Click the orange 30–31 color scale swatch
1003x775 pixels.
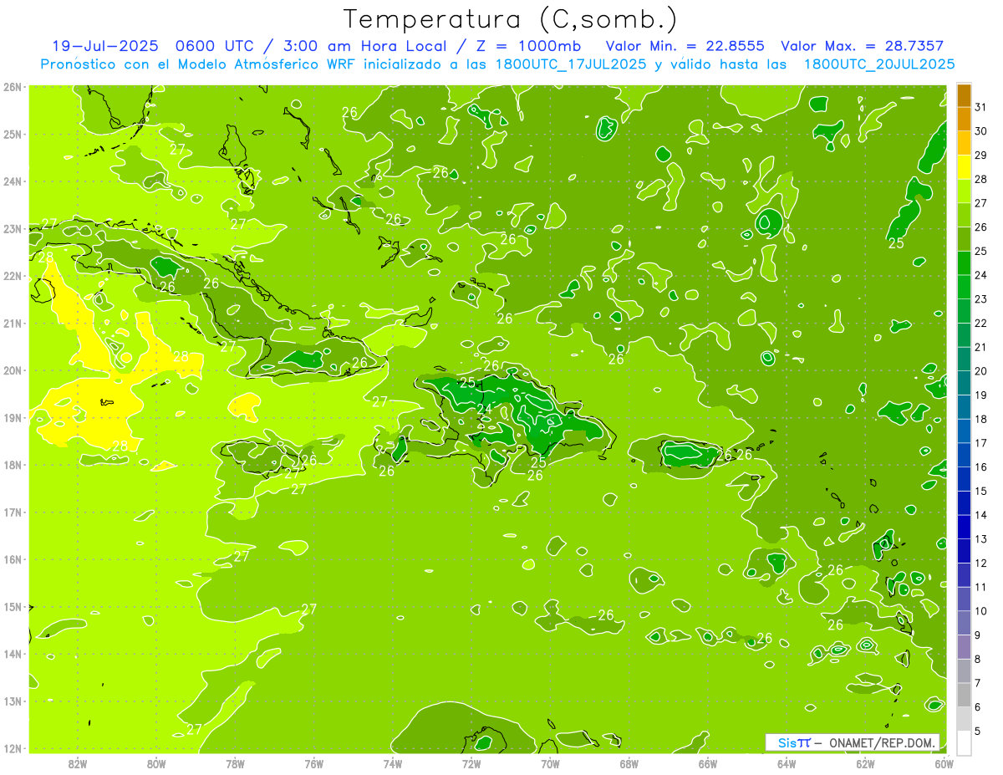pyautogui.click(x=964, y=119)
